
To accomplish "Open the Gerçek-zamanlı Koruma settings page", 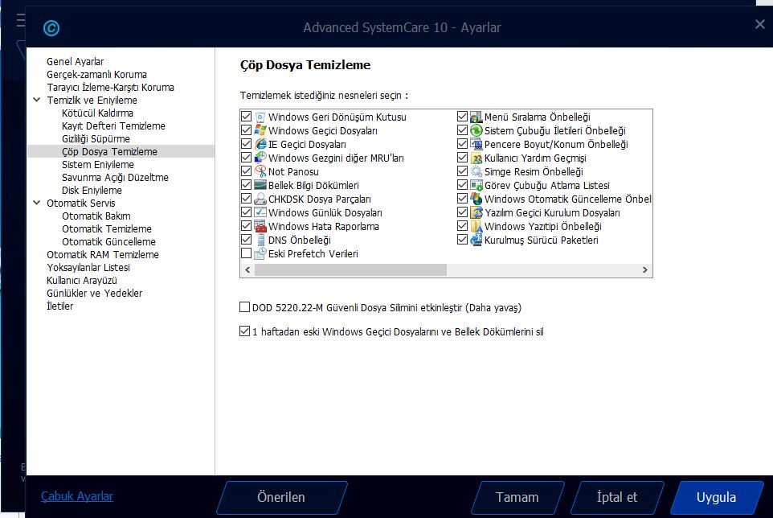I will coord(96,75).
